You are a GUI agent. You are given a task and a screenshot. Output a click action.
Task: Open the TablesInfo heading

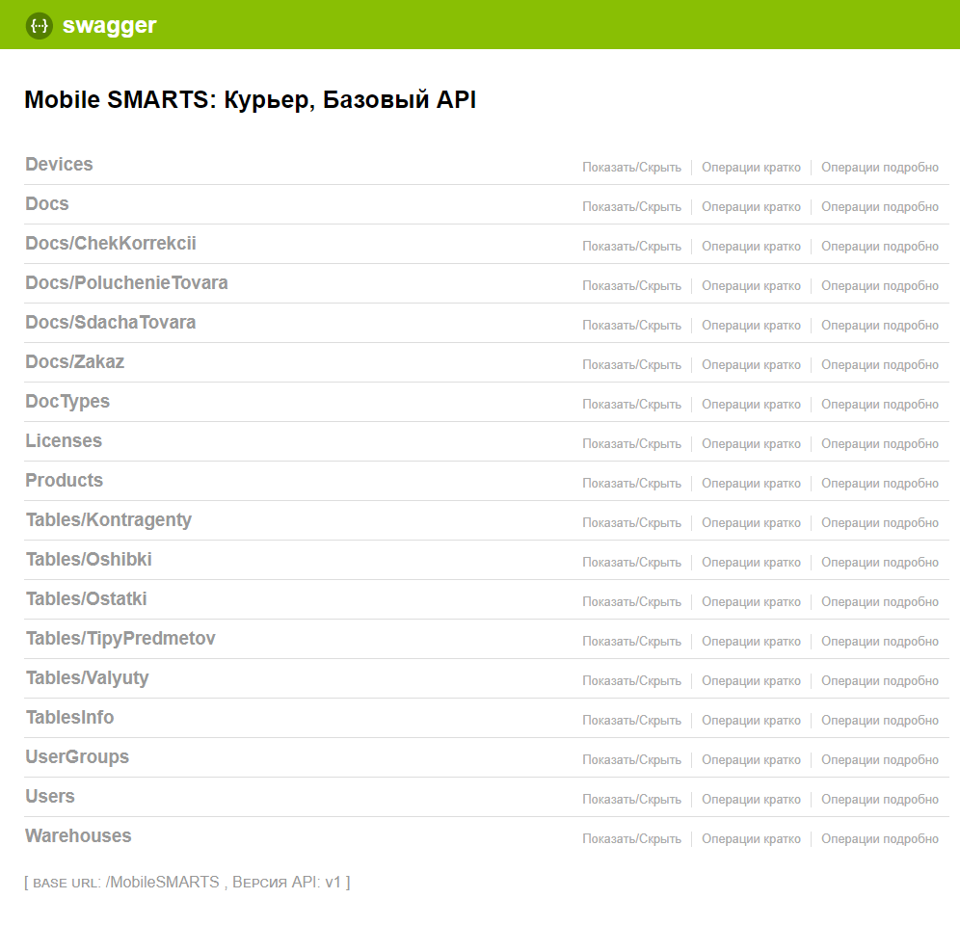[x=69, y=718]
